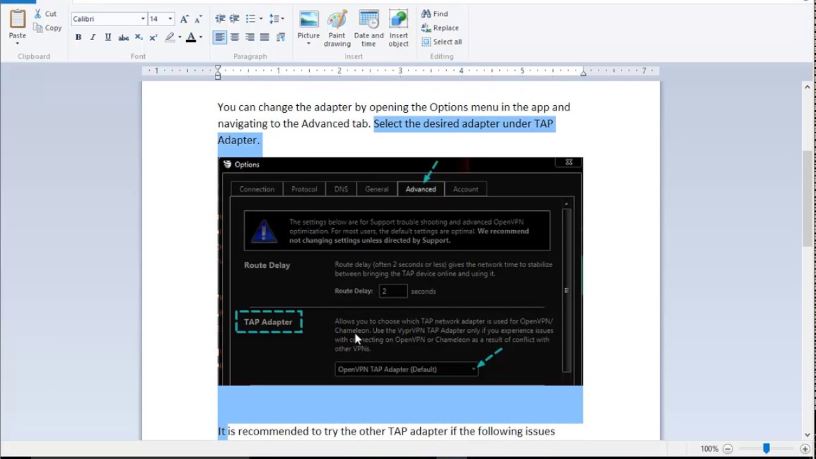Increase the paragraph indent
816x459 pixels.
pyautogui.click(x=235, y=19)
